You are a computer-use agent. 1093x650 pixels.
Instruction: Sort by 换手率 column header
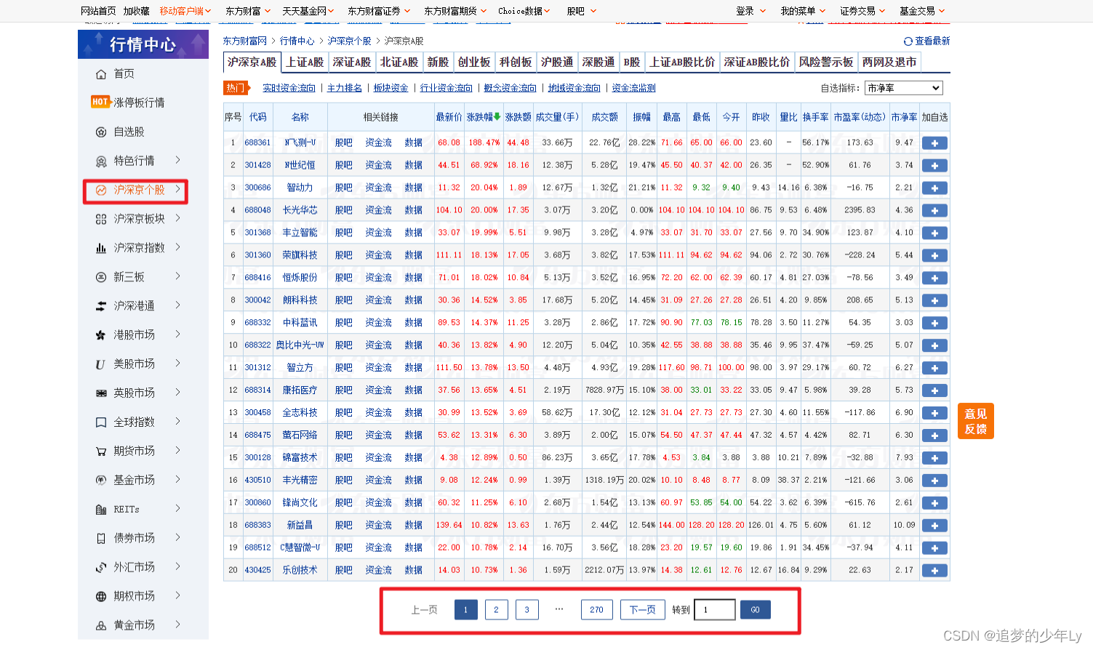[816, 117]
